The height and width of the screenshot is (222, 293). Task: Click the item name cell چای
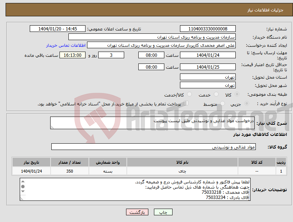[x=182, y=171]
